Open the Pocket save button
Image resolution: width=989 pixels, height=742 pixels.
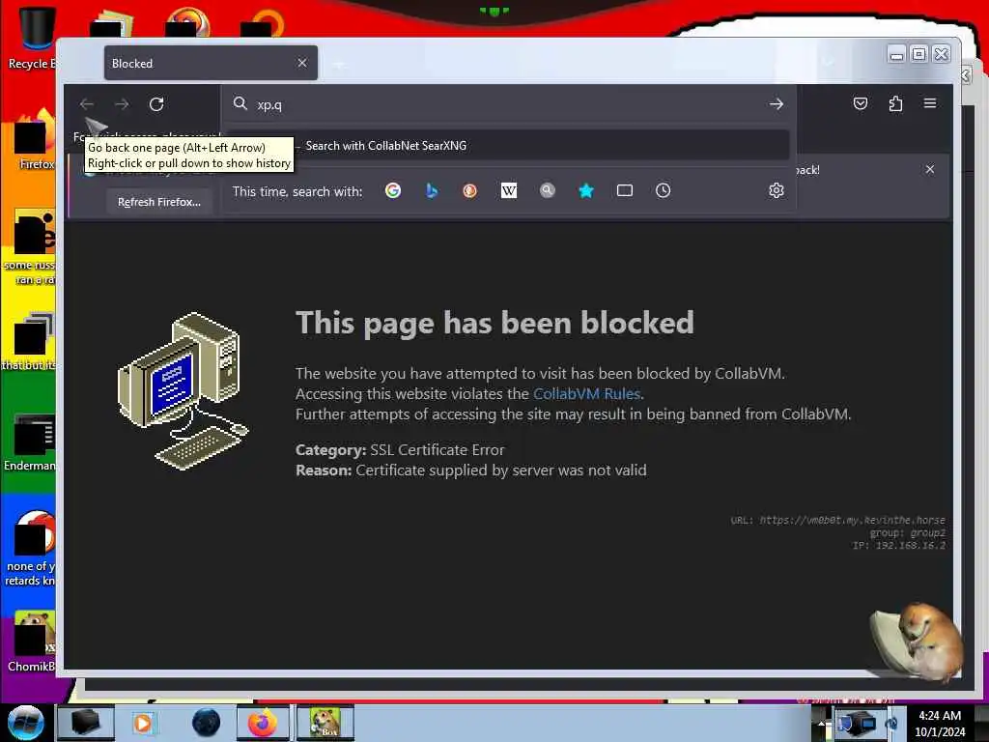[x=861, y=103]
